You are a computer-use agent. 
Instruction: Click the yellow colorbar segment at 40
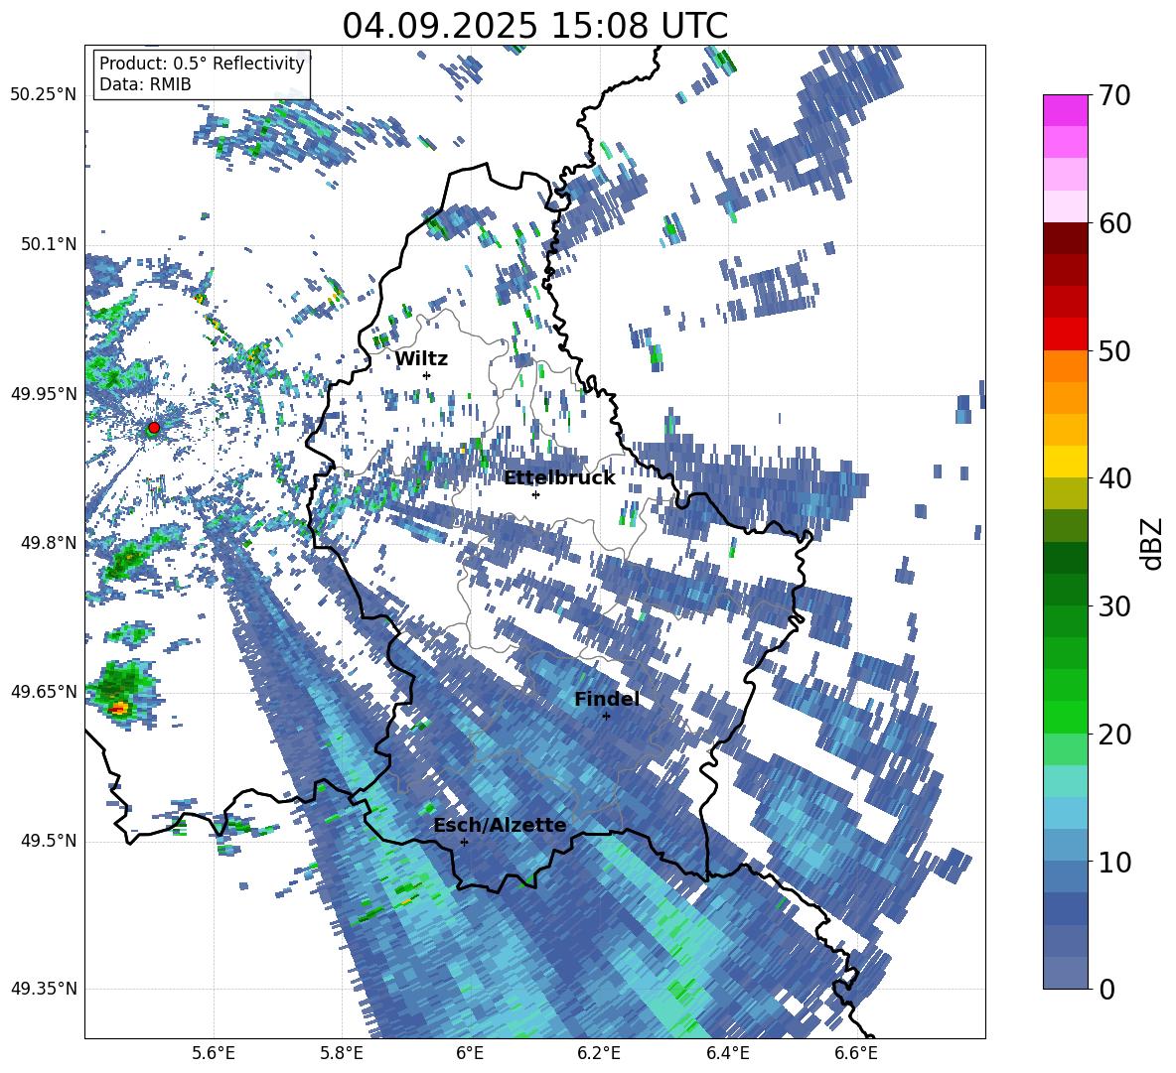(1065, 462)
